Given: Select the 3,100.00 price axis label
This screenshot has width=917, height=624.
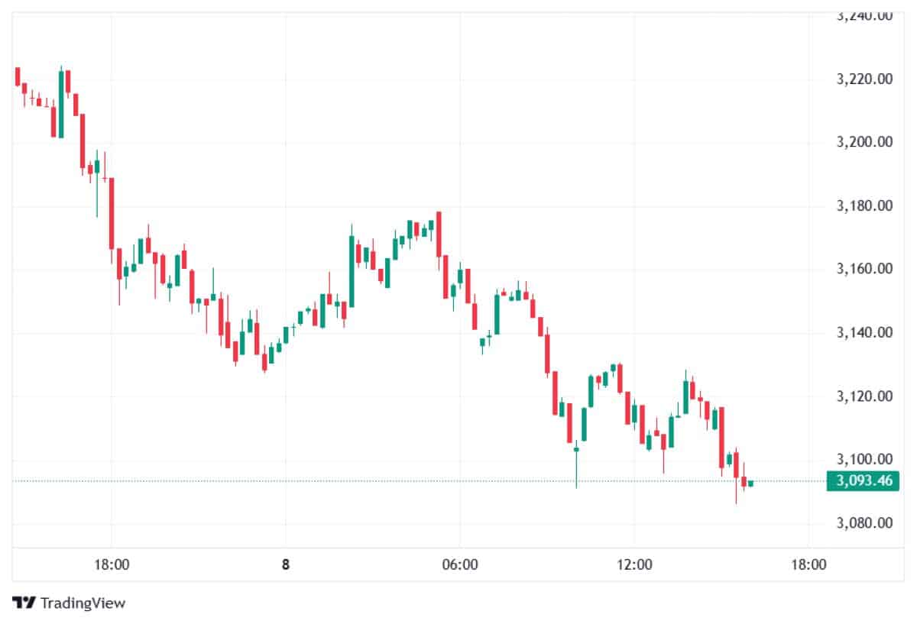Looking at the screenshot, I should [x=863, y=459].
